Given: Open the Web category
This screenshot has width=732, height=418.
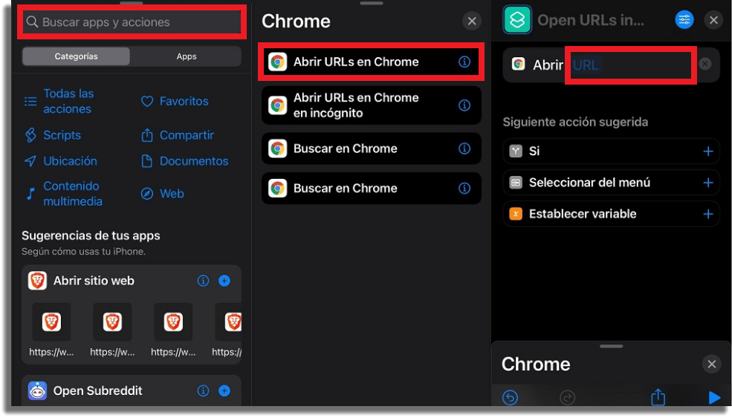Looking at the screenshot, I should click(x=163, y=194).
